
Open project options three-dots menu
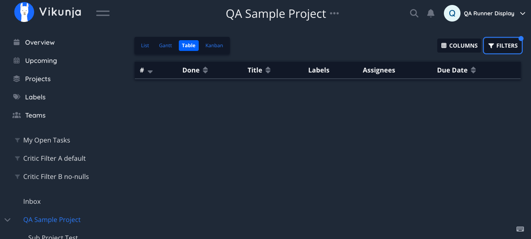pyautogui.click(x=334, y=13)
